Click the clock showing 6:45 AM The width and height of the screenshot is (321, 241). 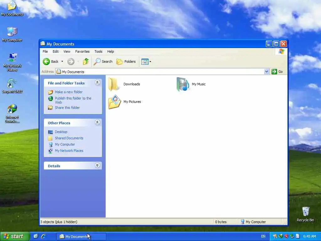[309, 236]
